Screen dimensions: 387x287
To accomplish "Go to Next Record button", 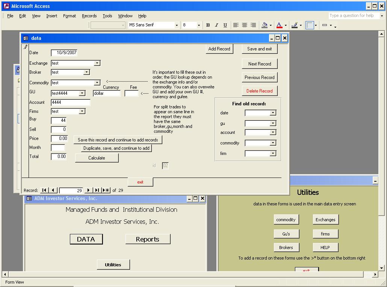I will point(260,64).
